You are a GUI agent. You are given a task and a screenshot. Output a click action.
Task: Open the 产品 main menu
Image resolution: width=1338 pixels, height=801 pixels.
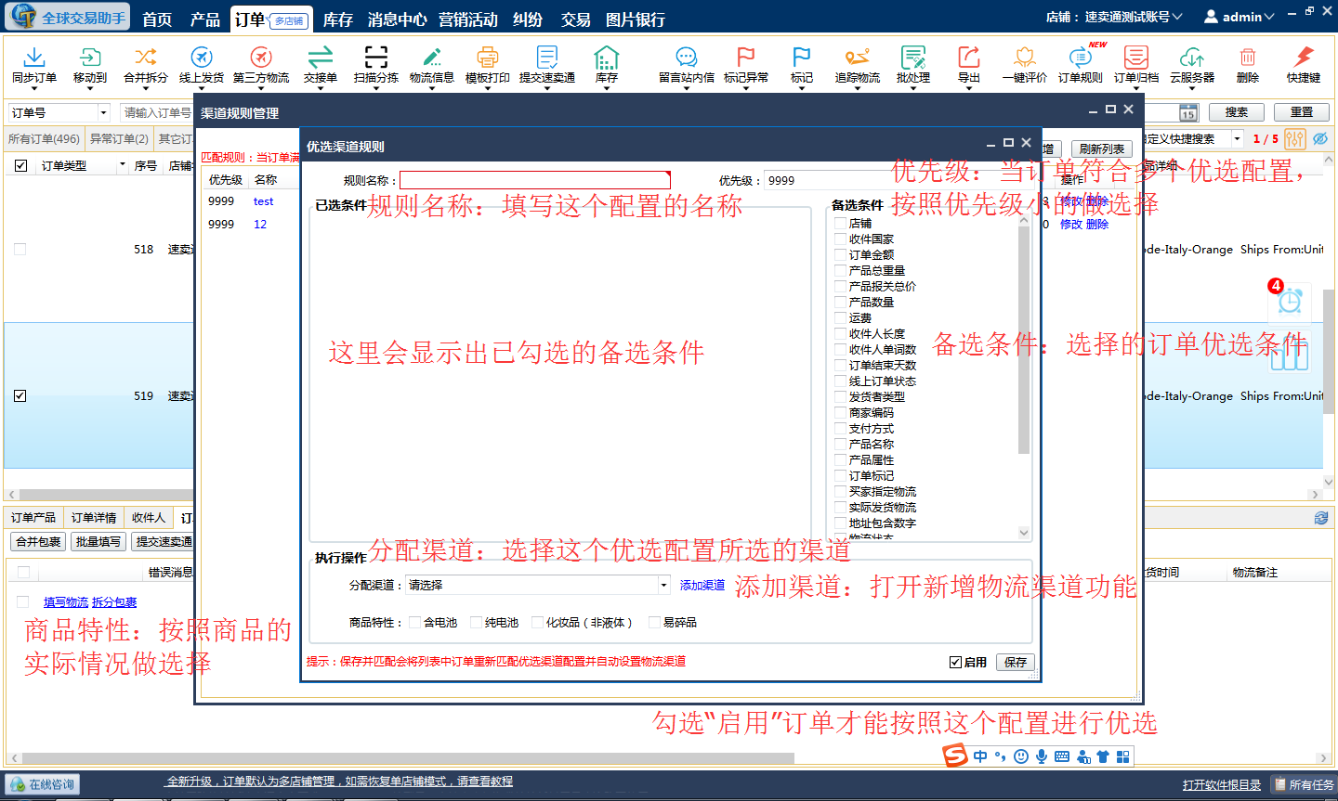pos(205,19)
